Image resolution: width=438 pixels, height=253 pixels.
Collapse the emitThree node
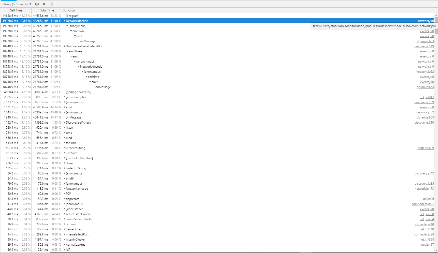pyautogui.click(x=67, y=51)
